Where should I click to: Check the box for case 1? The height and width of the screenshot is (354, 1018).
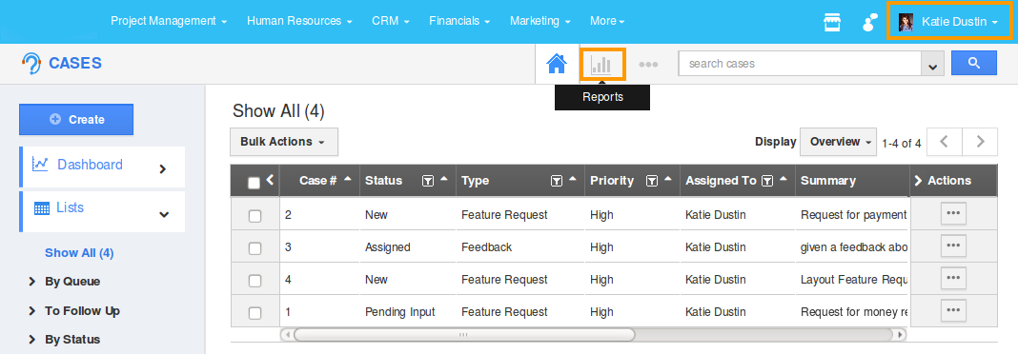pos(255,313)
